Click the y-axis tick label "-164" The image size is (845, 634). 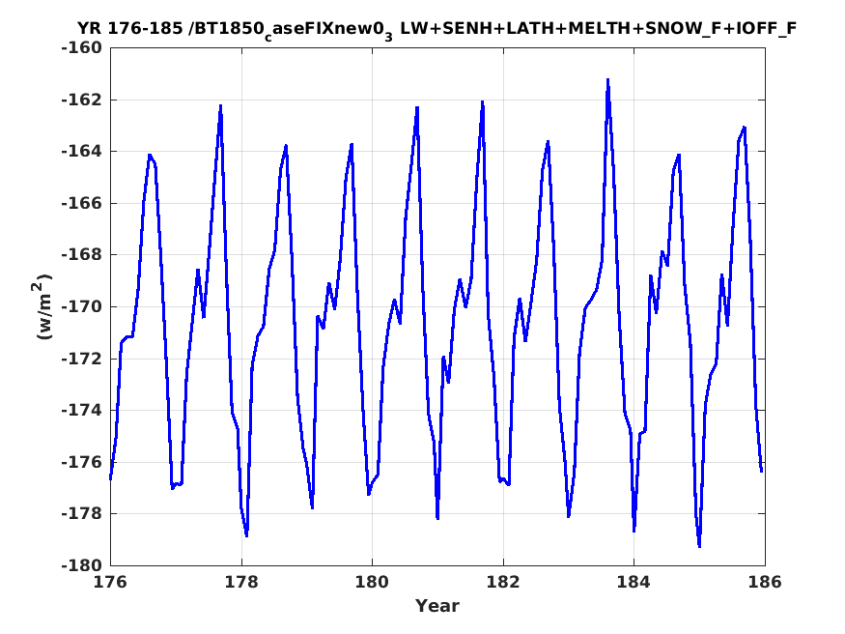click(82, 152)
